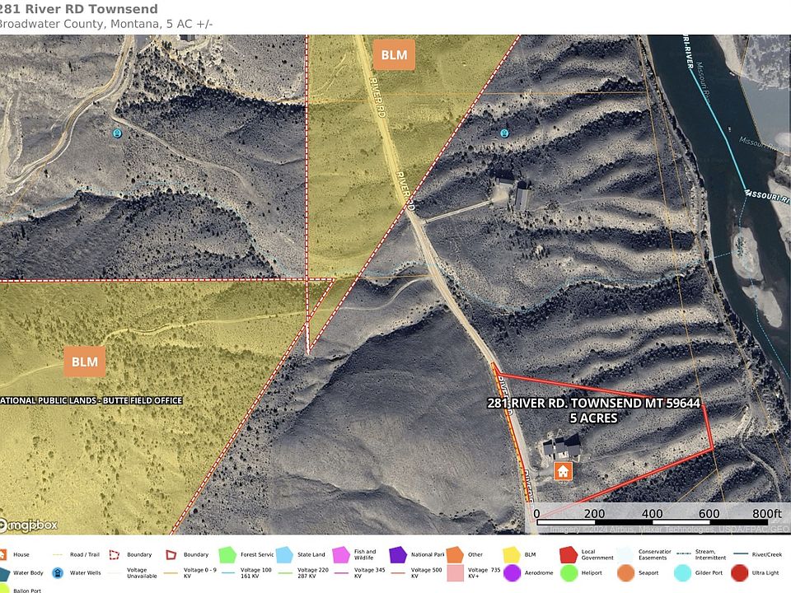The height and width of the screenshot is (593, 791).
Task: Click the water well marker near the buildings
Action: pyautogui.click(x=503, y=133)
